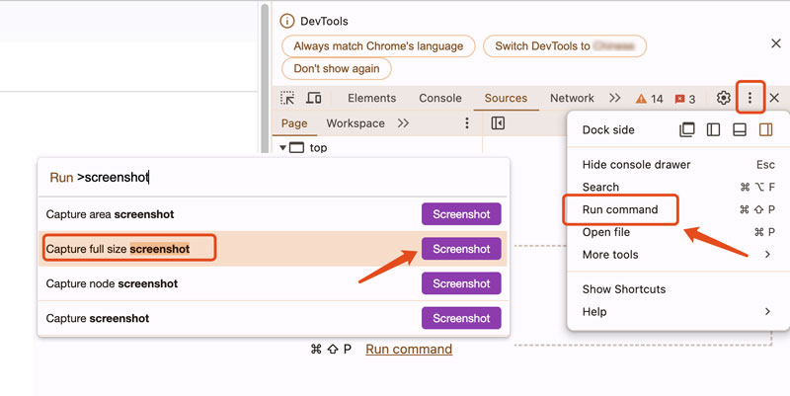Switch to the Elements tab

point(372,98)
